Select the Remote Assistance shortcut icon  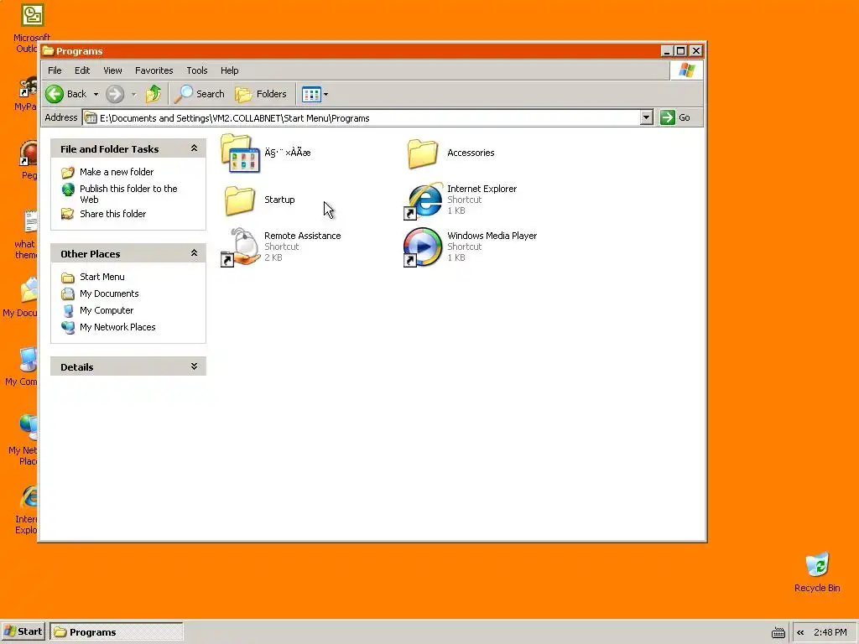tap(240, 247)
